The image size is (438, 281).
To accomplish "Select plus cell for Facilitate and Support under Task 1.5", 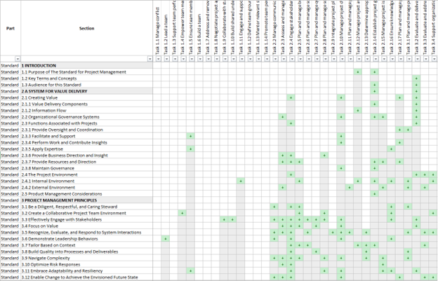I will tap(190, 136).
